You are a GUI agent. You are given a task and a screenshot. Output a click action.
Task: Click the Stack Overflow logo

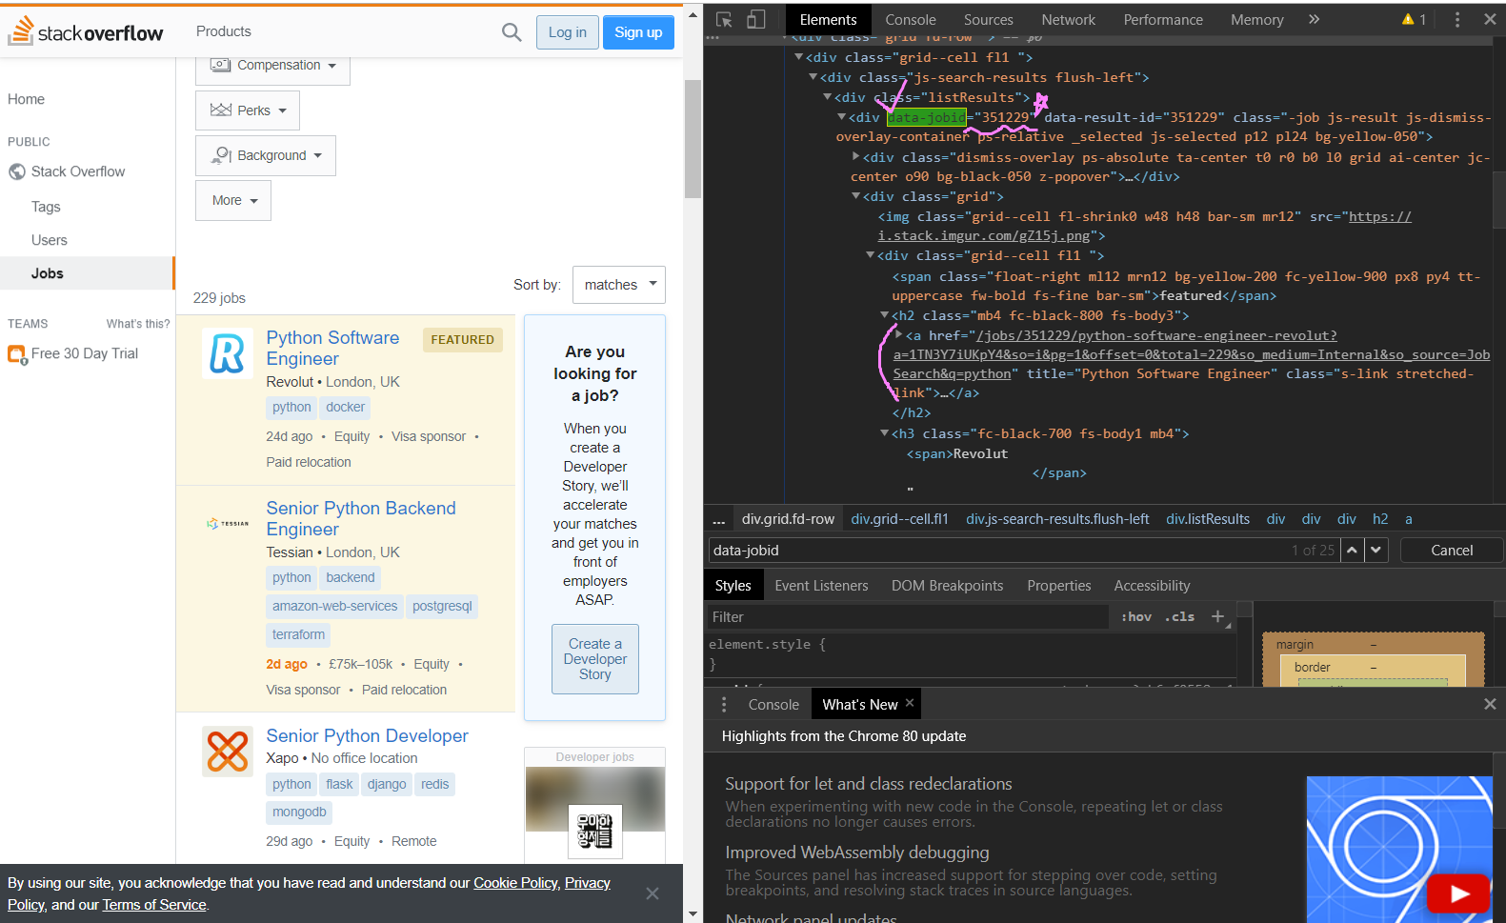click(86, 31)
